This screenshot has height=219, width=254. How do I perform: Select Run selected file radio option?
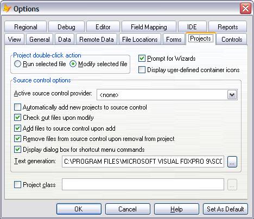click(17, 64)
